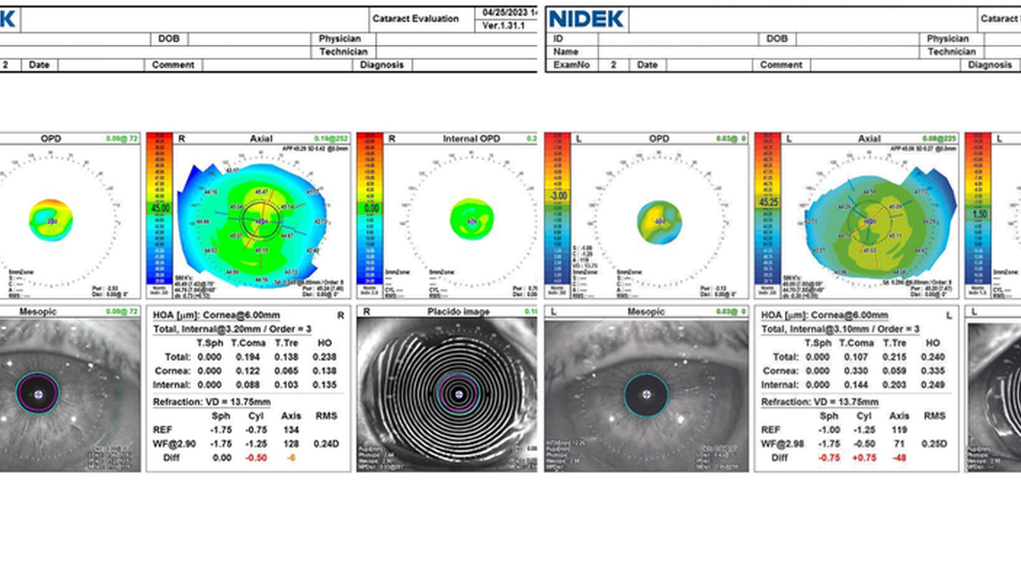Select the Cataract Evaluation title cell
This screenshot has width=1021, height=574.
click(415, 19)
